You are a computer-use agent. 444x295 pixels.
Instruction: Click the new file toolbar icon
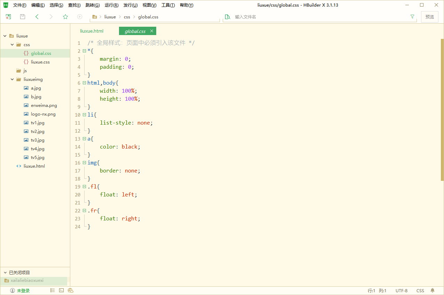8,17
